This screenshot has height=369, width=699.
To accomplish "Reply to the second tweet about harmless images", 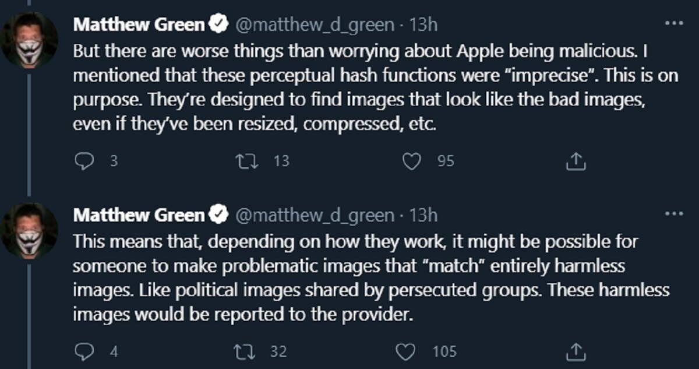I will pyautogui.click(x=84, y=351).
